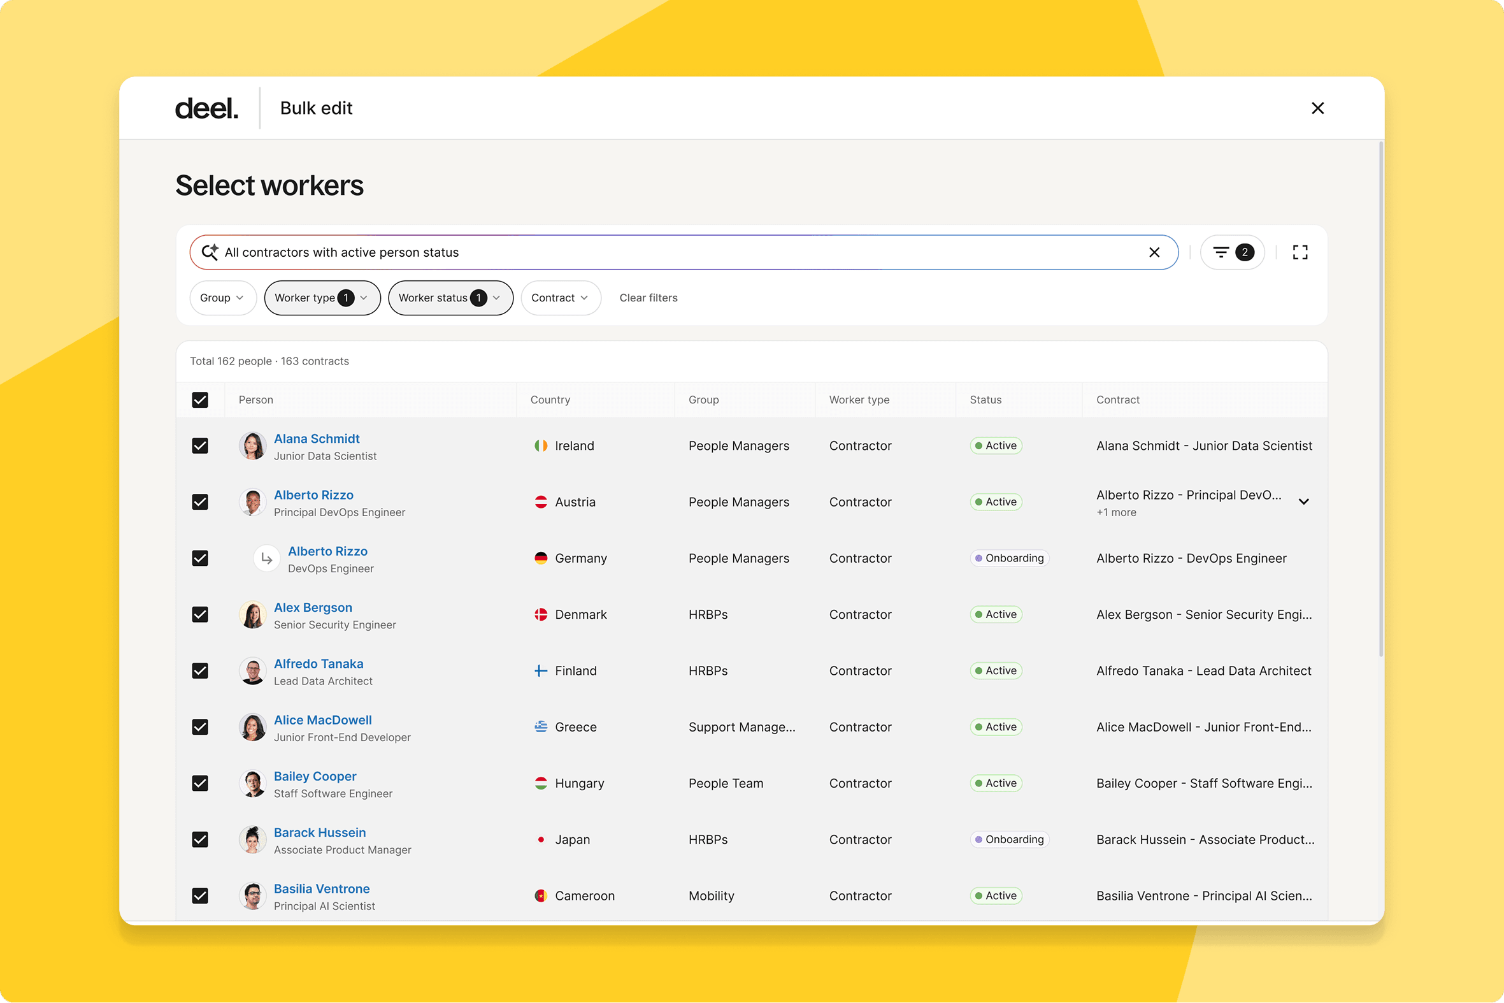Click the deel logo
Image resolution: width=1504 pixels, height=1003 pixels.
pyautogui.click(x=206, y=108)
